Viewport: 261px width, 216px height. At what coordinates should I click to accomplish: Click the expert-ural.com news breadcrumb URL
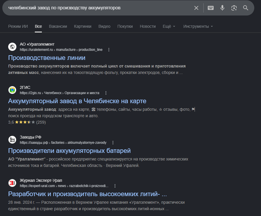click(64, 186)
